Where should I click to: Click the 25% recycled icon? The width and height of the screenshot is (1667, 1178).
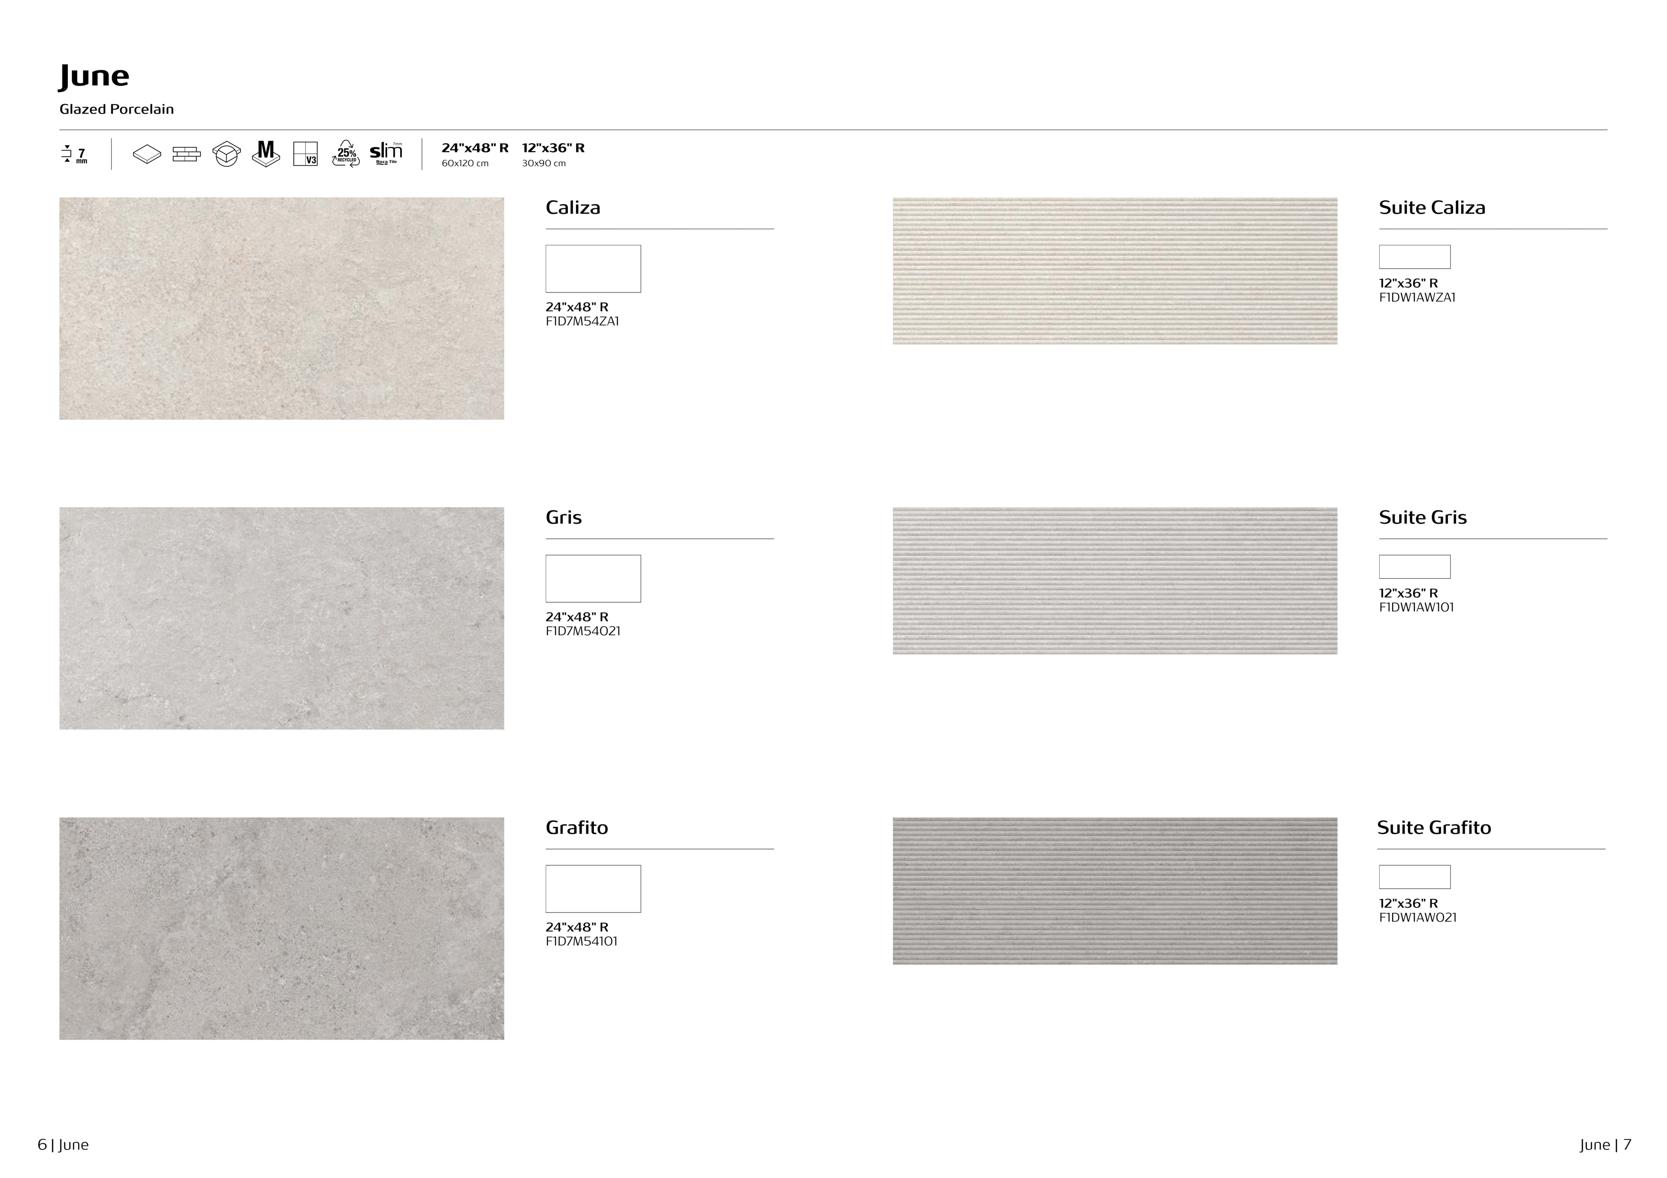pyautogui.click(x=346, y=154)
